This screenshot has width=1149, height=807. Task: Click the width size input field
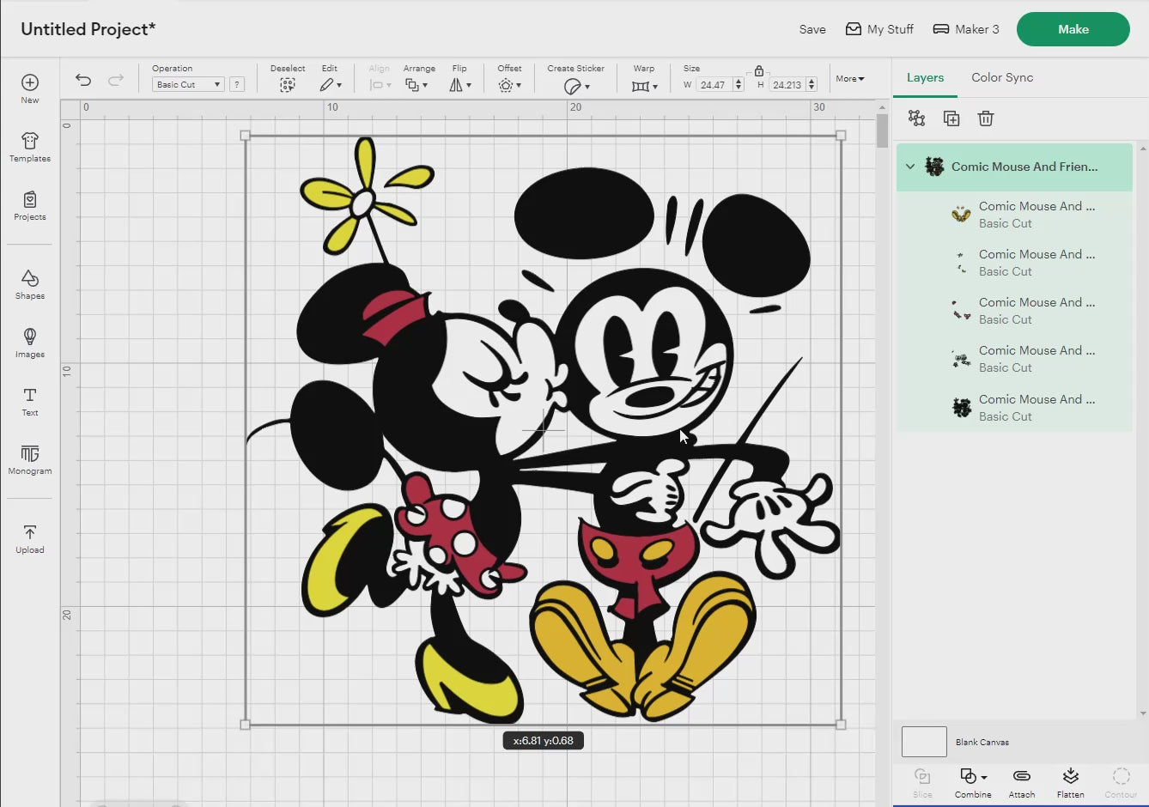pos(713,85)
